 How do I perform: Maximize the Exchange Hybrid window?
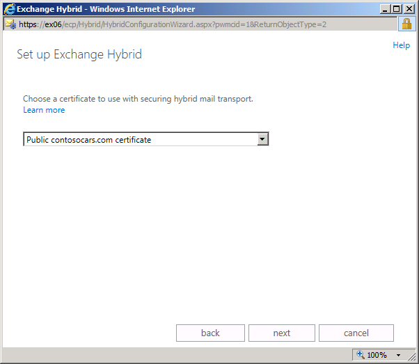(396, 9)
